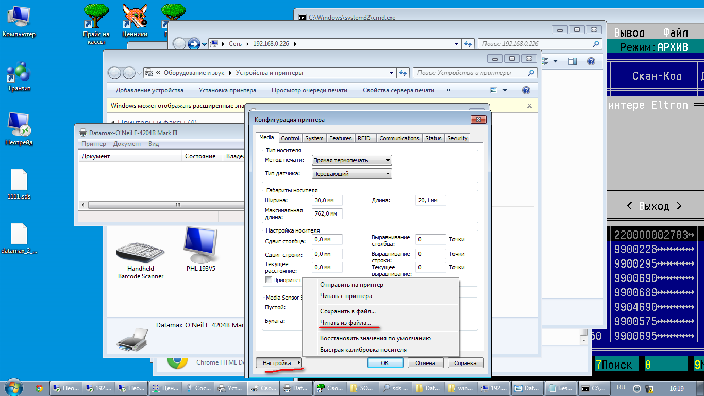Open Chrome from the taskbar
This screenshot has width=704, height=396.
click(39, 388)
